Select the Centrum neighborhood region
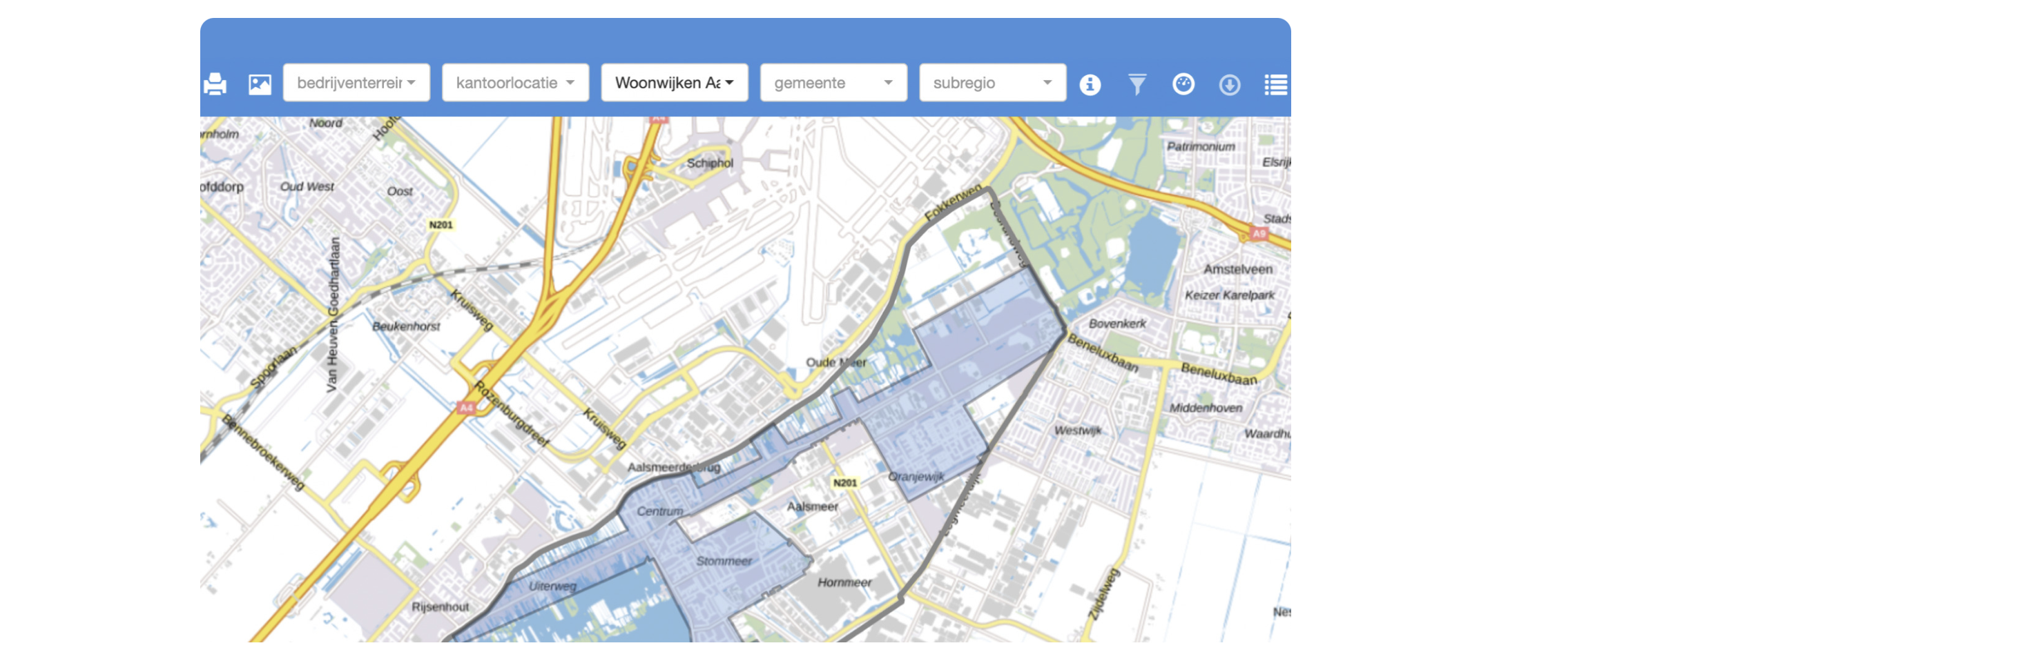The height and width of the screenshot is (661, 2030). tap(659, 511)
